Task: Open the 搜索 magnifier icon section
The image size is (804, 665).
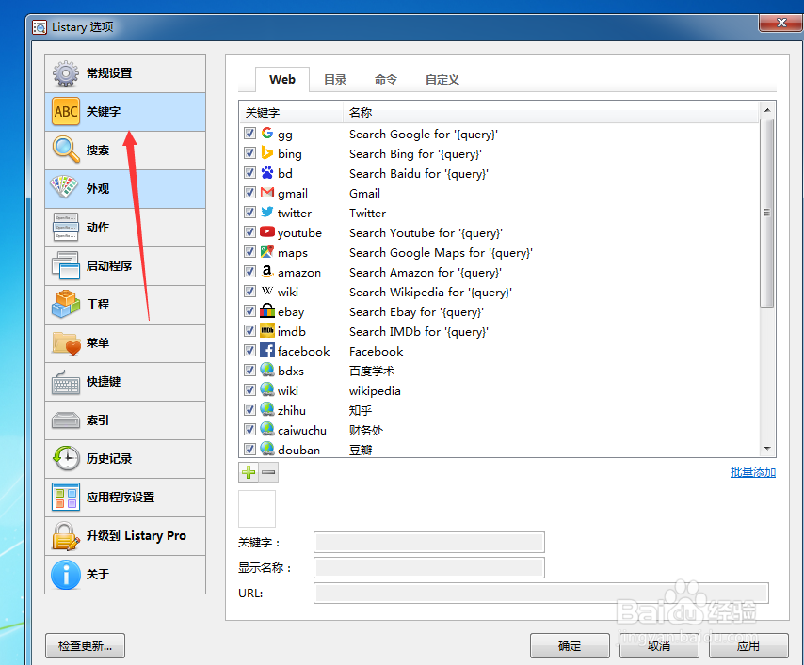Action: (66, 150)
